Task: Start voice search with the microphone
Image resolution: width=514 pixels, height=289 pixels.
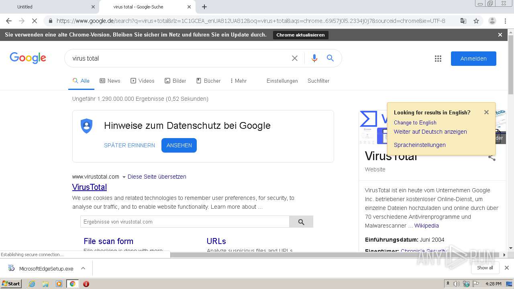Action: tap(314, 58)
